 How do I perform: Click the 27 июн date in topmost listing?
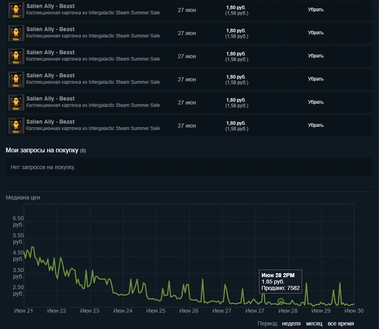point(187,10)
